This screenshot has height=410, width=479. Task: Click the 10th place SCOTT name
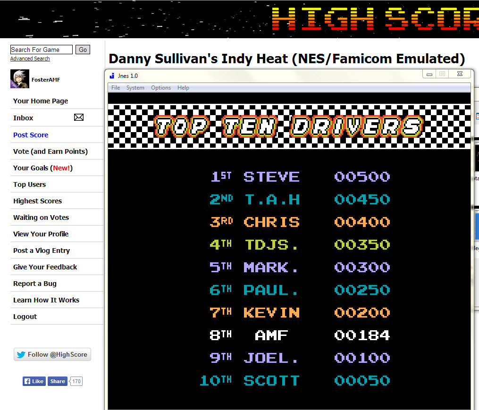pos(271,380)
